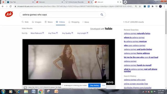Open 'let me be the one who says it out loud'

coord(141,57)
